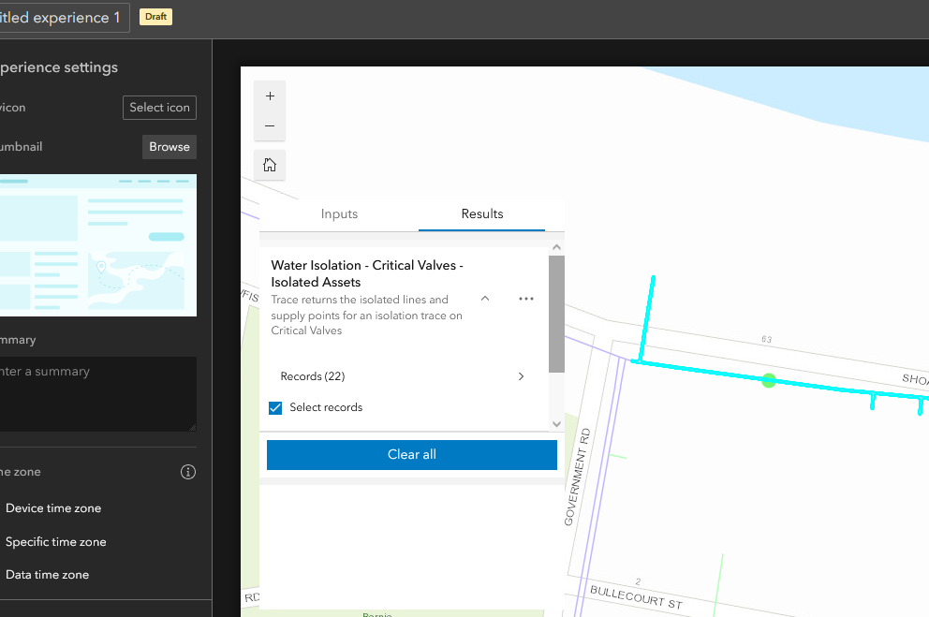Expand Records (22) to view isolated assets

[x=521, y=376]
